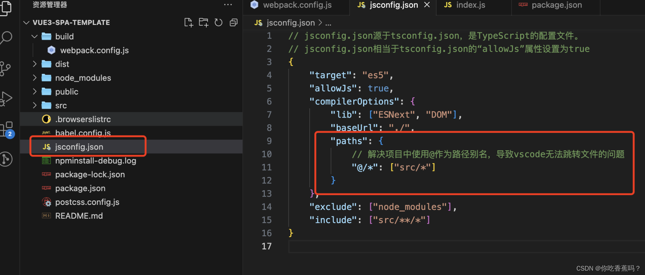Viewport: 645px width, 275px height.
Task: Click the breadcrumb ellipsis after jsconfig.json
Action: click(x=328, y=23)
